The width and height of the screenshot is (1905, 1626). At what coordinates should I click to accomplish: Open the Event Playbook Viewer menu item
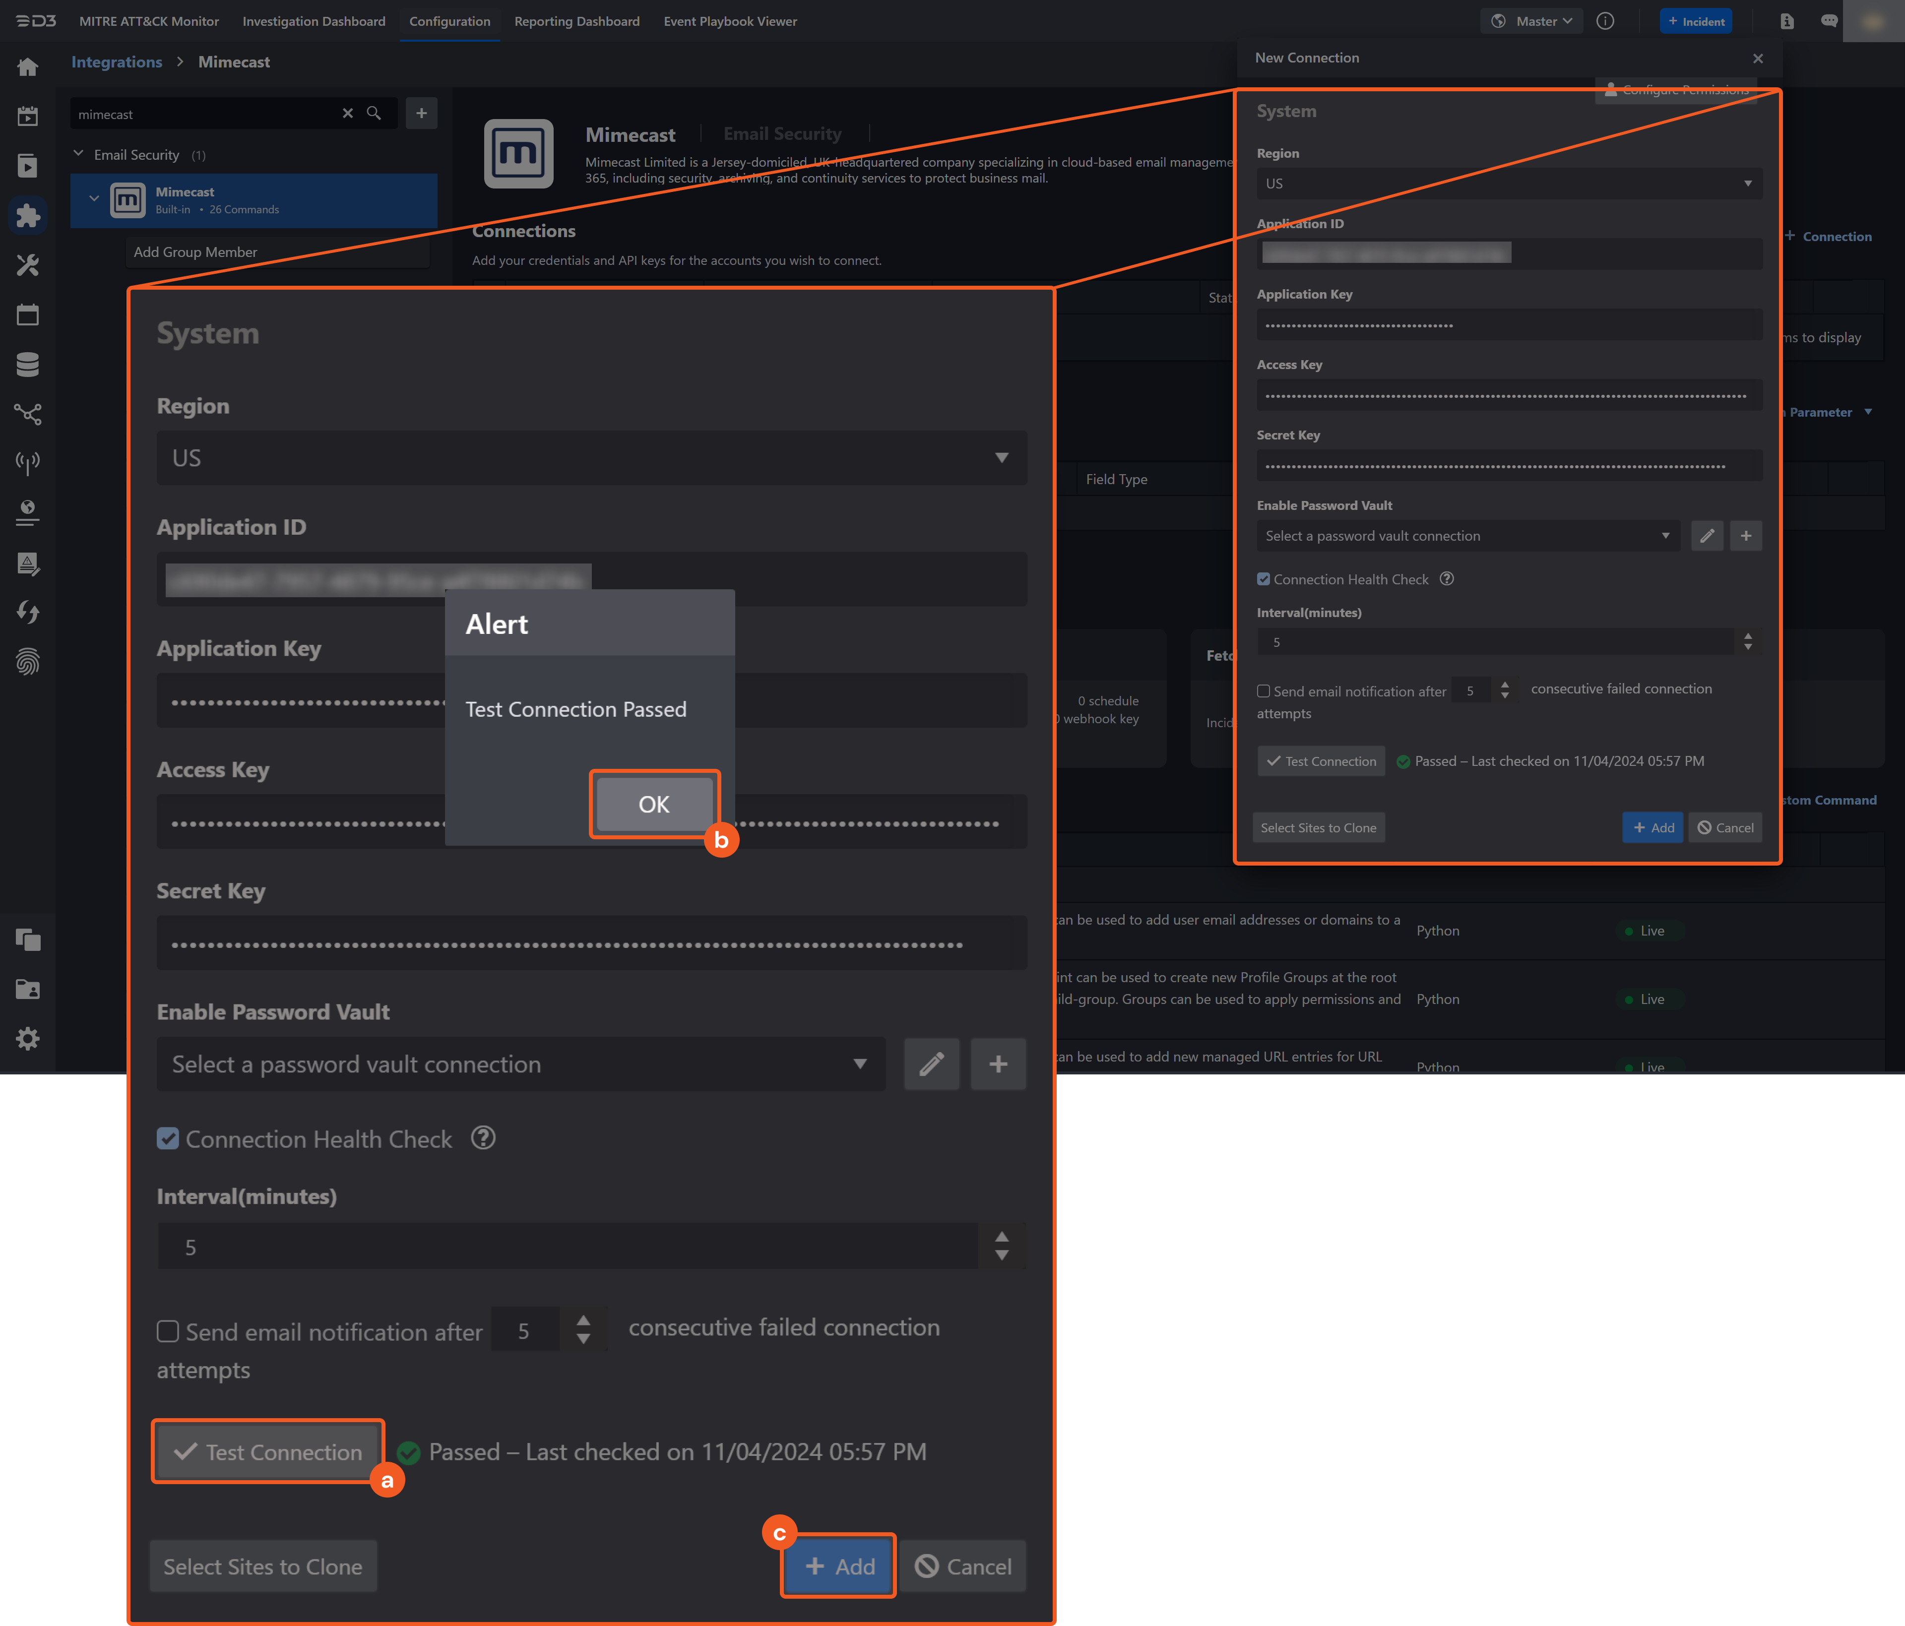click(730, 20)
